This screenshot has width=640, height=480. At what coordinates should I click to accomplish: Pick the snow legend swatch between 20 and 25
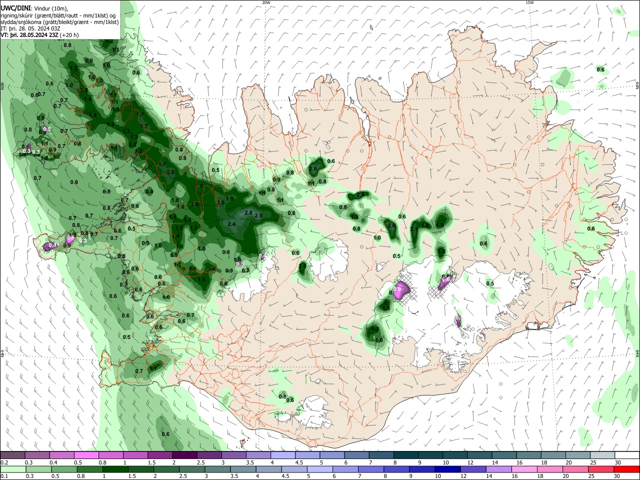point(577,455)
